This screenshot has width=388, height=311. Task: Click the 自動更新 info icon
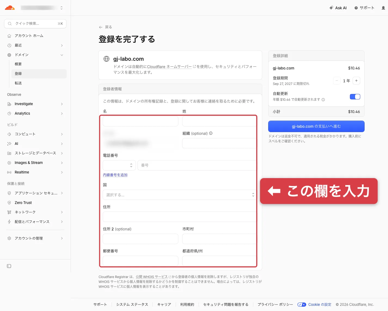pyautogui.click(x=323, y=100)
